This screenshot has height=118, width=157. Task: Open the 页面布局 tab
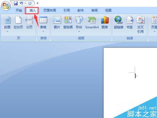pyautogui.click(x=50, y=10)
